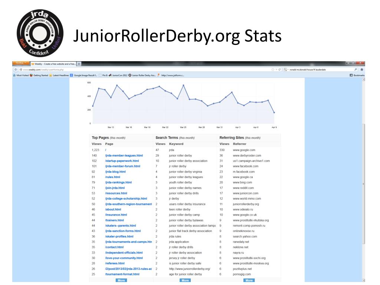This screenshot has height=285, width=380.
Task: Open the /jrda-blog.html link
Action: pyautogui.click(x=115, y=171)
